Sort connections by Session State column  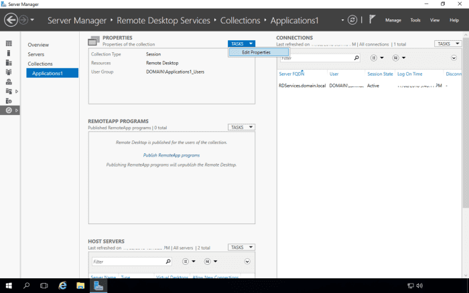[x=380, y=74]
